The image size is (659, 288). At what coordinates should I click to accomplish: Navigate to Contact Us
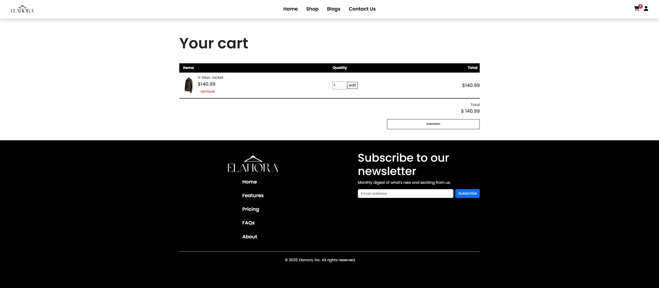(x=362, y=9)
